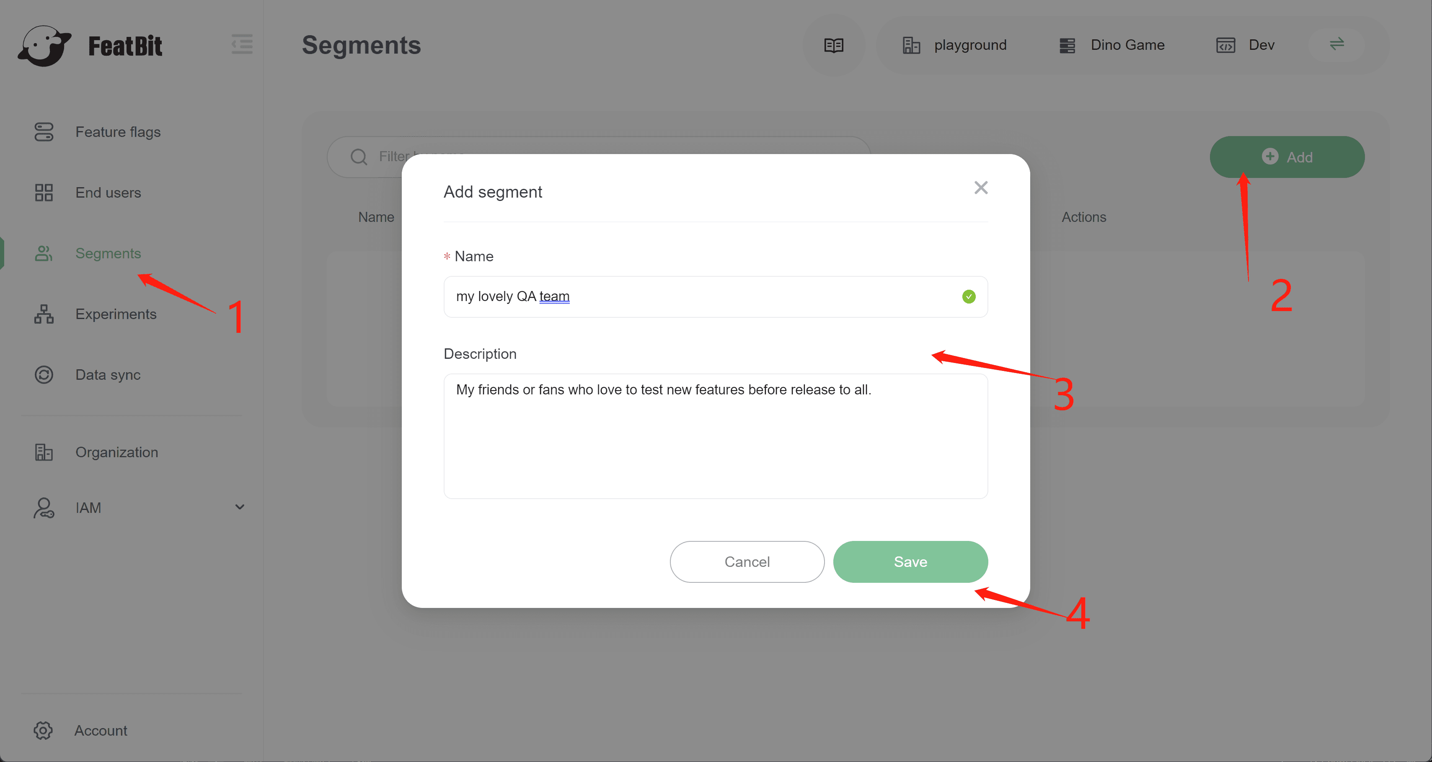Viewport: 1432px width, 762px height.
Task: Click the FeatBit logo icon
Action: pyautogui.click(x=44, y=46)
